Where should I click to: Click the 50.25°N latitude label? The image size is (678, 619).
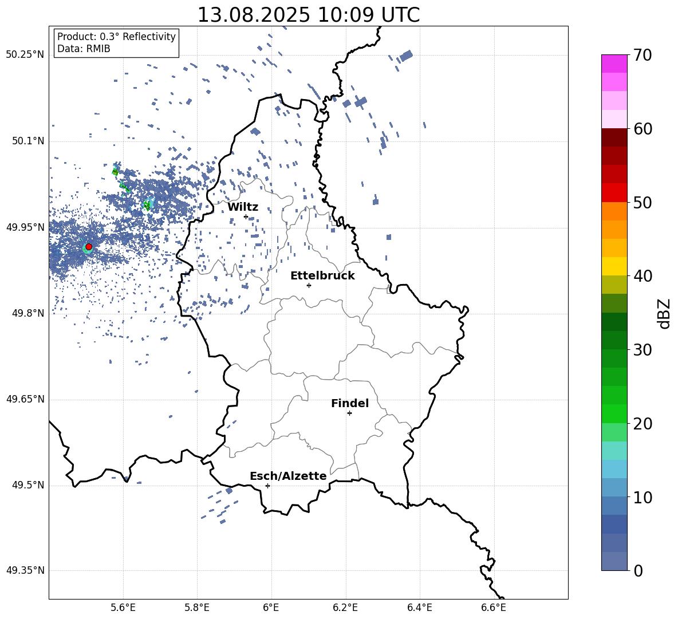tap(25, 55)
